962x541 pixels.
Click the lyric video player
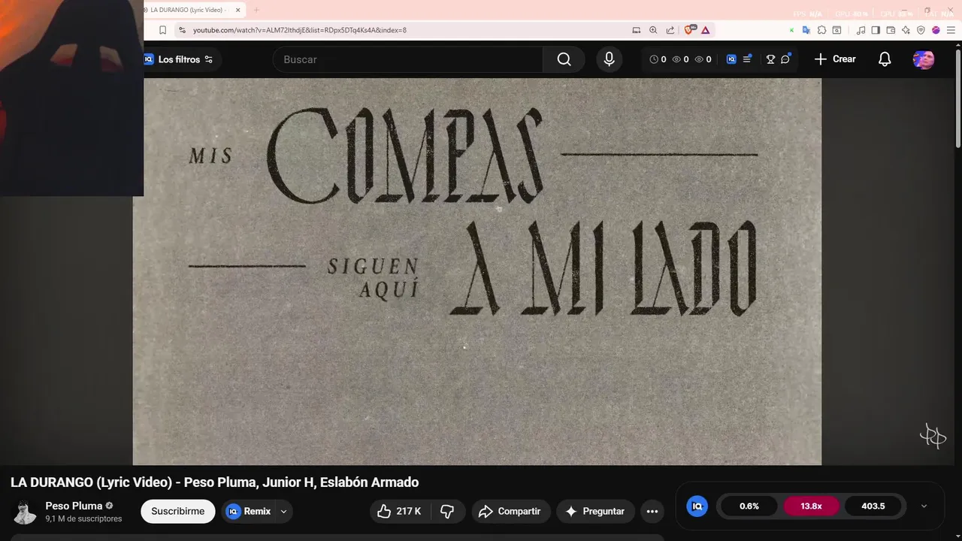(477, 272)
